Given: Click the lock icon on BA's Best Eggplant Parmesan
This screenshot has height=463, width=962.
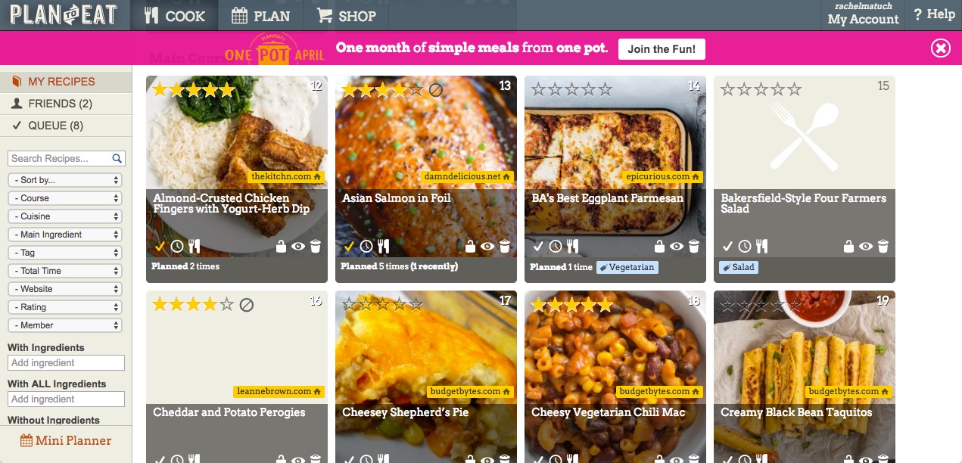Looking at the screenshot, I should tap(659, 246).
